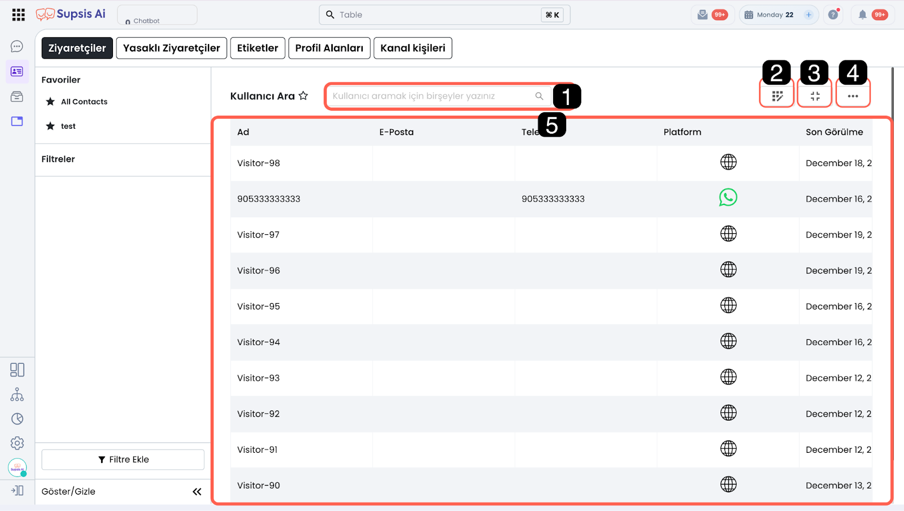904x511 pixels.
Task: Switch to Yasaklı Ziyaretçiler tab
Action: click(x=172, y=48)
